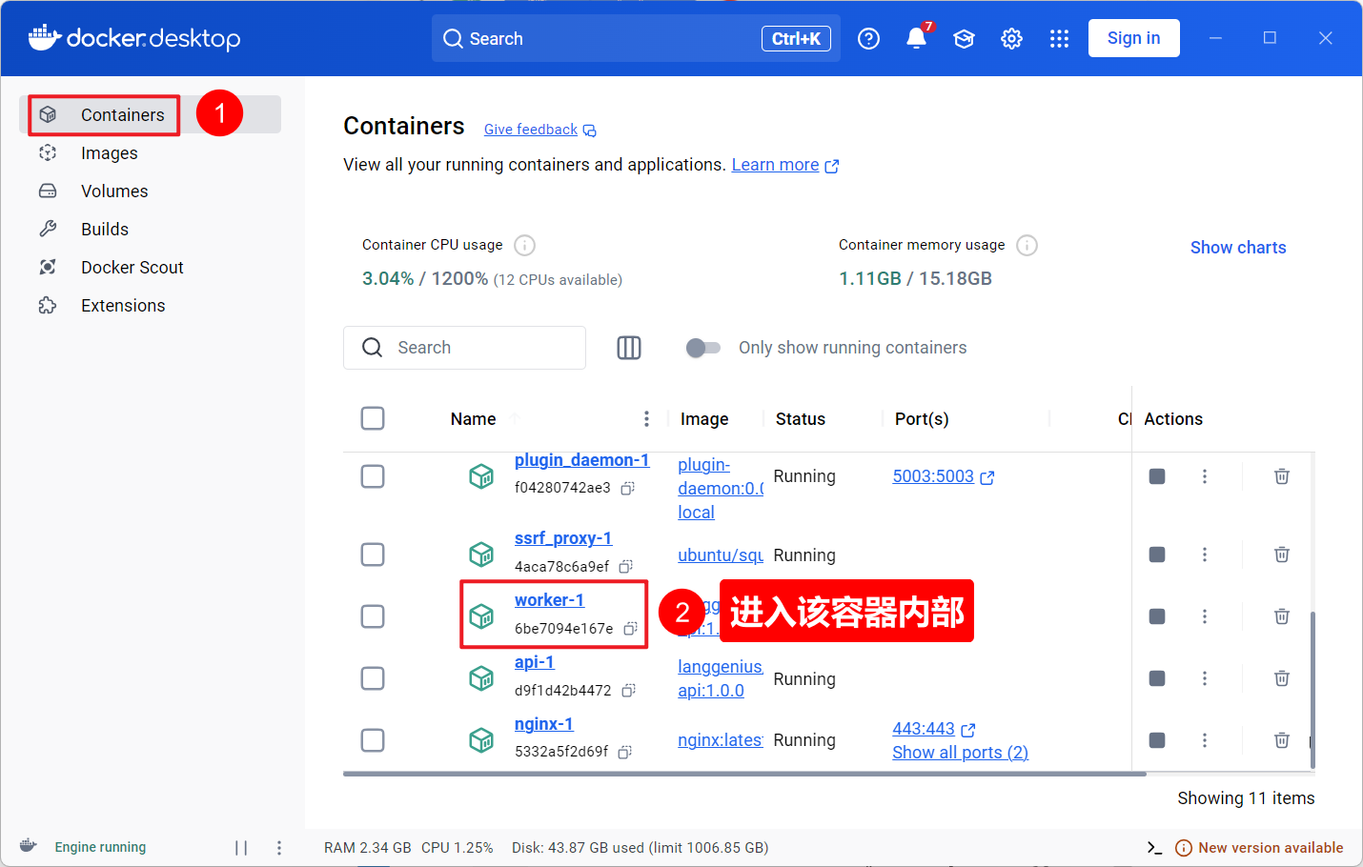Stop the plugin_daemon-1 container

pos(1157,476)
